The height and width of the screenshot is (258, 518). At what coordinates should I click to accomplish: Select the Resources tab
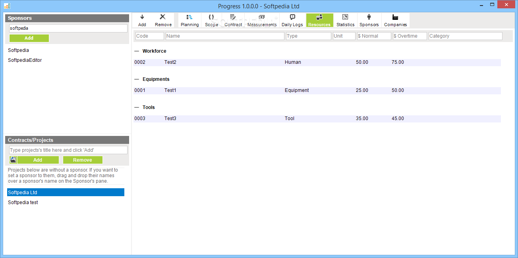point(319,20)
